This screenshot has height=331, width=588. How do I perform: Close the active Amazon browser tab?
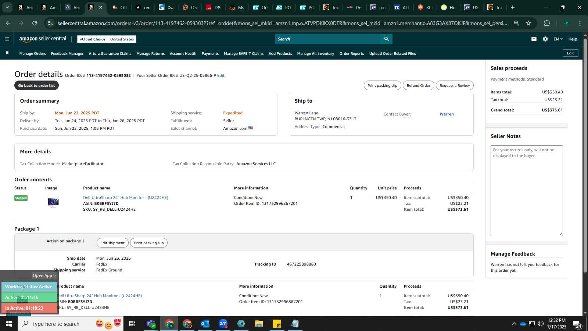[x=101, y=7]
